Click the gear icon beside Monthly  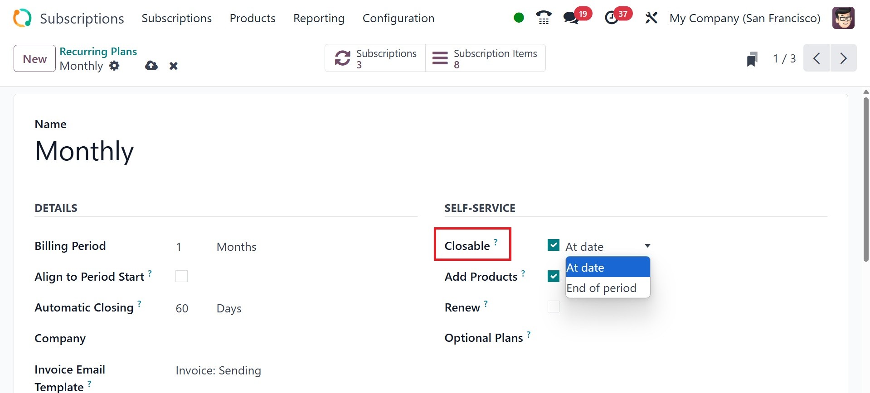pyautogui.click(x=115, y=66)
